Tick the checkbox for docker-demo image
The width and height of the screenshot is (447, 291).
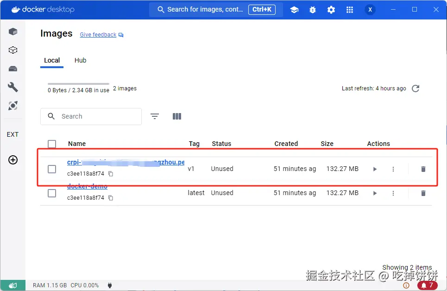pos(52,193)
